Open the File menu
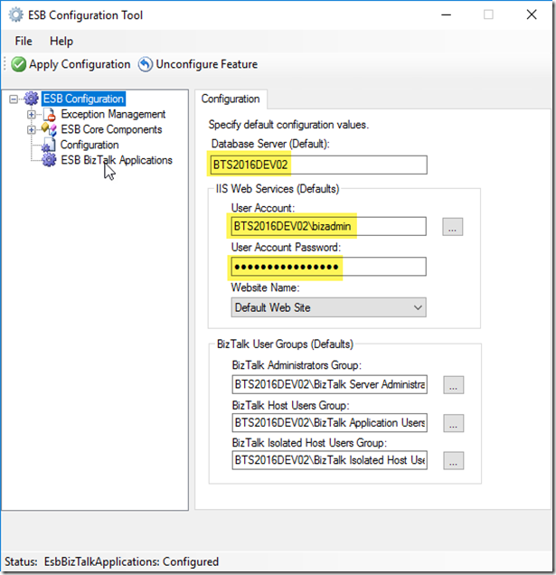556x575 pixels. [24, 41]
